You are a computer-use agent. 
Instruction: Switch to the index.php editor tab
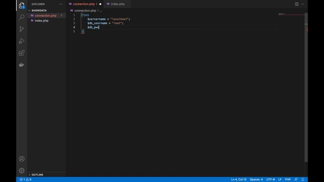tap(117, 4)
